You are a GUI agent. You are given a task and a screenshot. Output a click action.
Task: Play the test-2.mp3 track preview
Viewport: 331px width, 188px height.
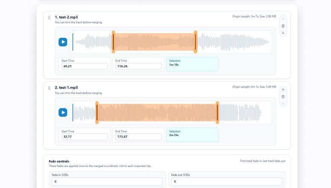[63, 42]
